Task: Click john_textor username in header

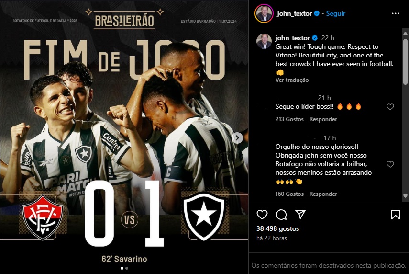Action: [294, 13]
